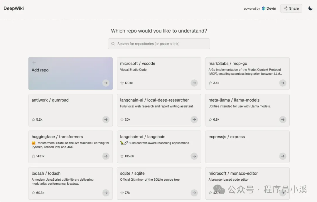The width and height of the screenshot is (317, 202).
Task: Click 'A modern JavaScript utility library' description
Action: tap(63, 182)
